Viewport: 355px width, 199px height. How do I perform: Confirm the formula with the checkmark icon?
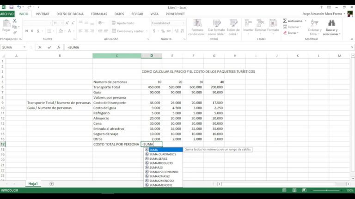[x=49, y=47]
